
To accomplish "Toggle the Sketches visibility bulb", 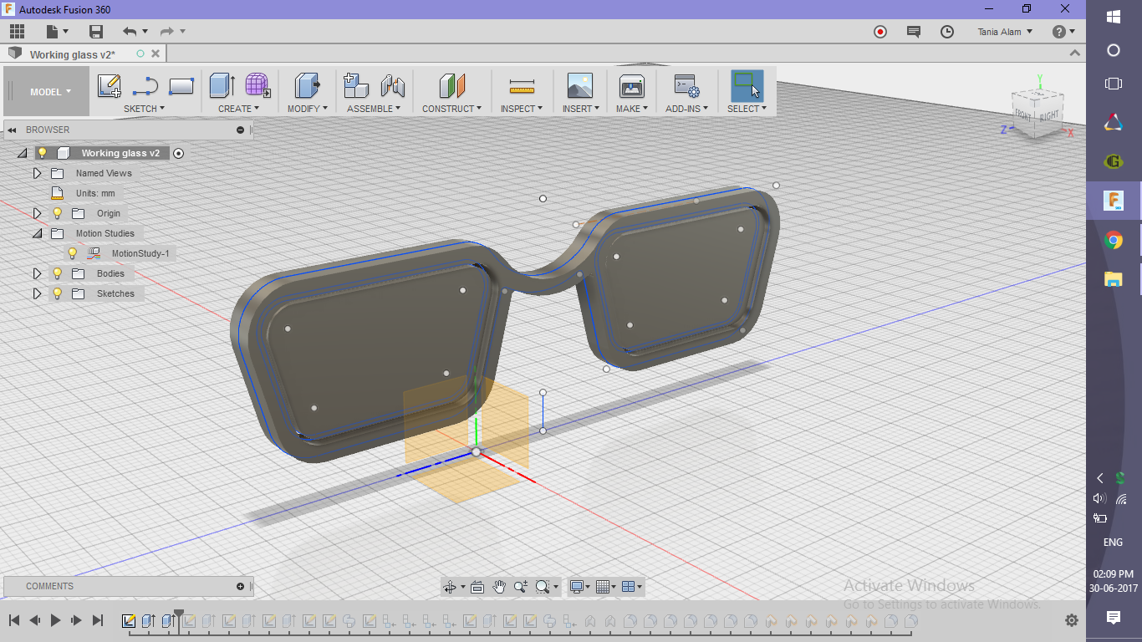I will click(x=57, y=293).
